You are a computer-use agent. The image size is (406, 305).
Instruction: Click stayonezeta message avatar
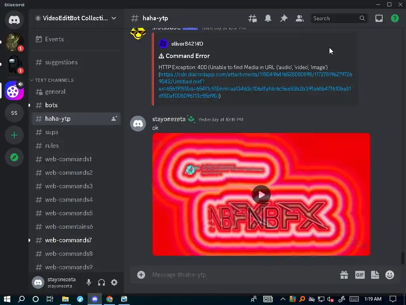tap(138, 124)
